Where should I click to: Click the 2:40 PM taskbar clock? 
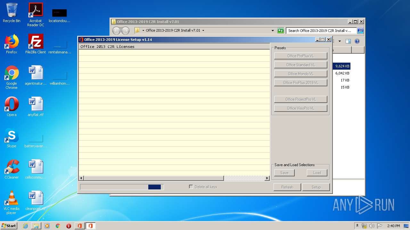pyautogui.click(x=393, y=226)
